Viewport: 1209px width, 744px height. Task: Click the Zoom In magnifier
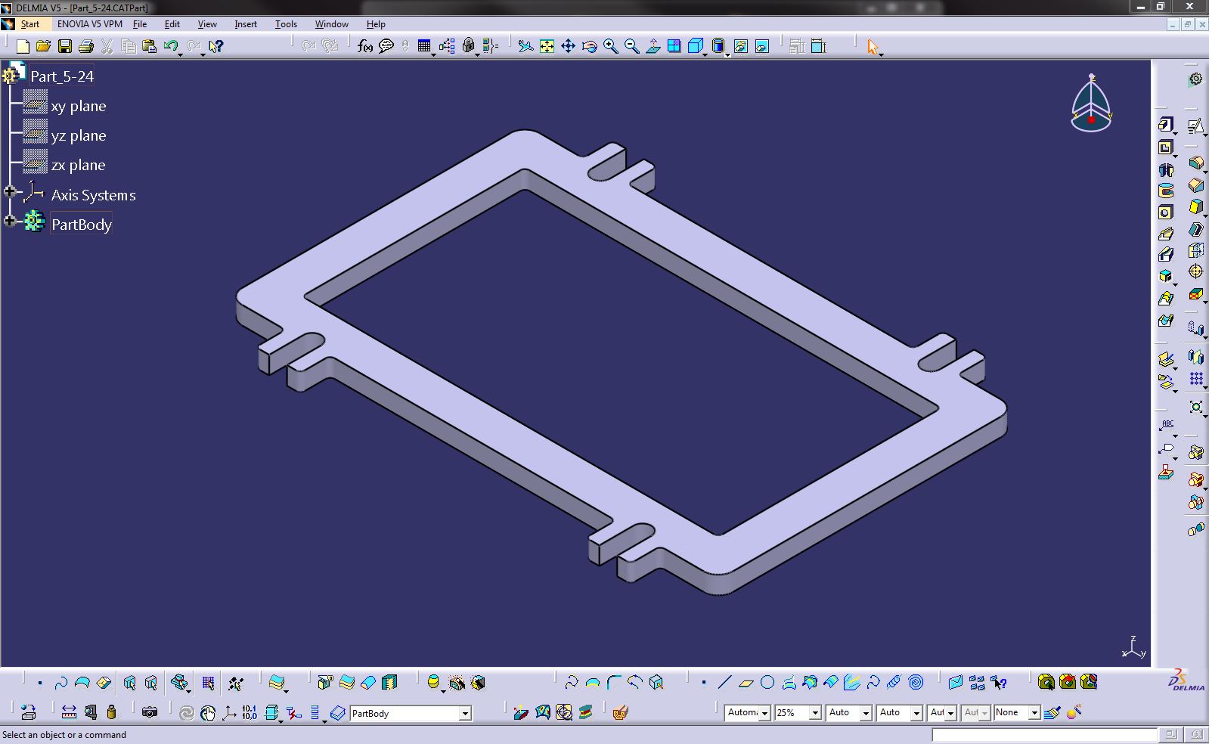point(610,46)
